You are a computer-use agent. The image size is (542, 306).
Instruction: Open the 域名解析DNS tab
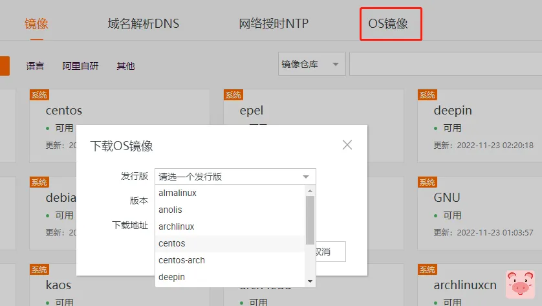pos(144,24)
